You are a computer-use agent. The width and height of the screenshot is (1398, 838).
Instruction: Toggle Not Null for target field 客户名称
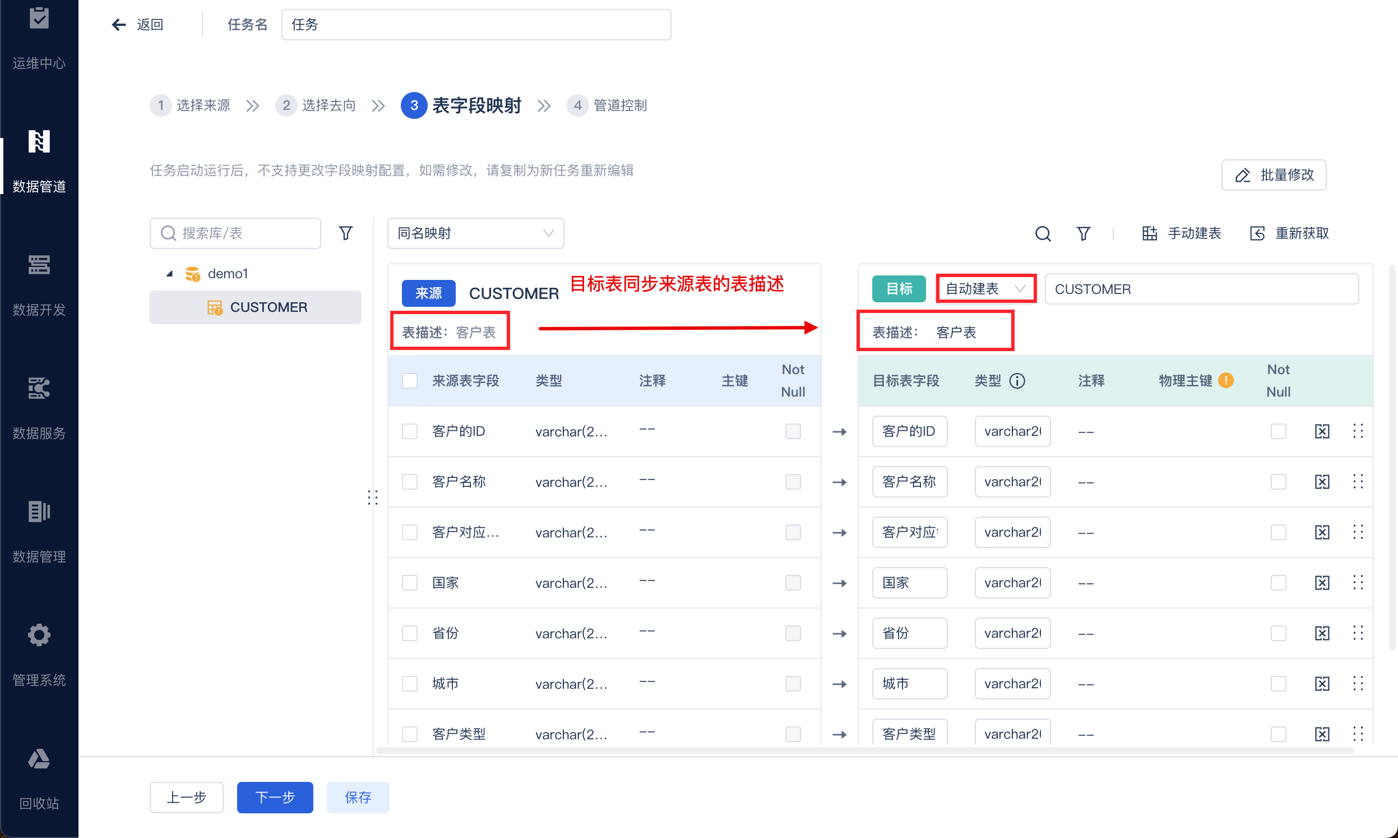(1279, 482)
